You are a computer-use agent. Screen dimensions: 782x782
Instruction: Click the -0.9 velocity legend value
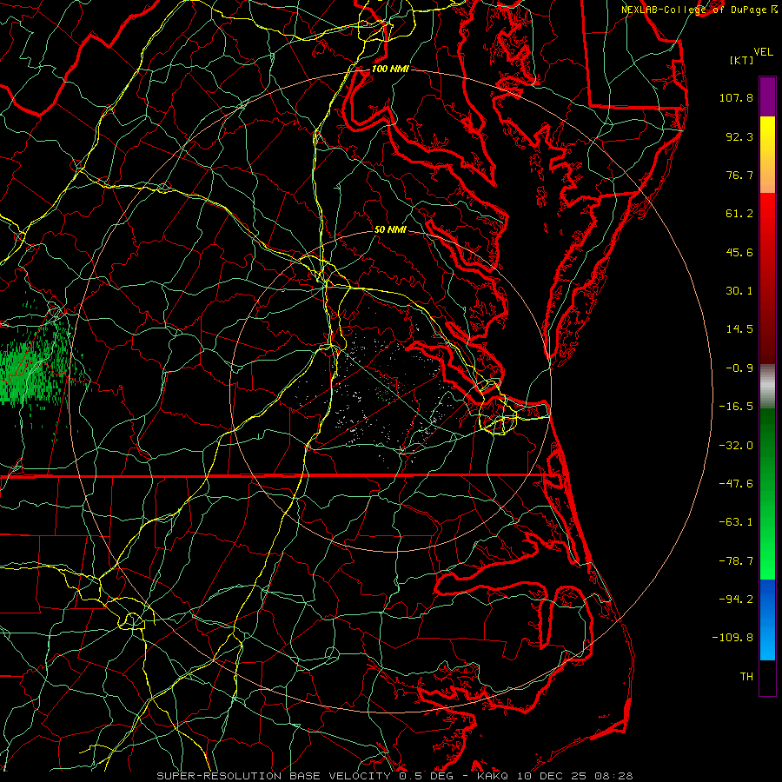click(x=739, y=368)
